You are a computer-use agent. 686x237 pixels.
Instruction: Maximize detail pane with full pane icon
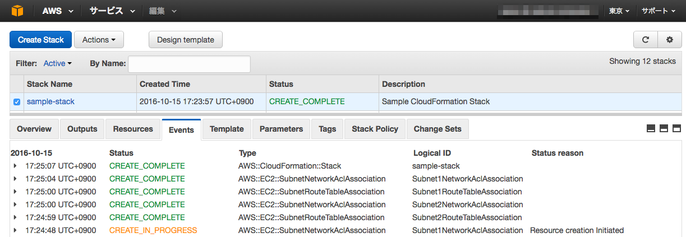(676, 128)
